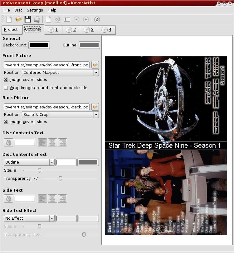Open back picture Position dropdown 'Scale & Crop'
The width and height of the screenshot is (234, 253).
click(60, 115)
